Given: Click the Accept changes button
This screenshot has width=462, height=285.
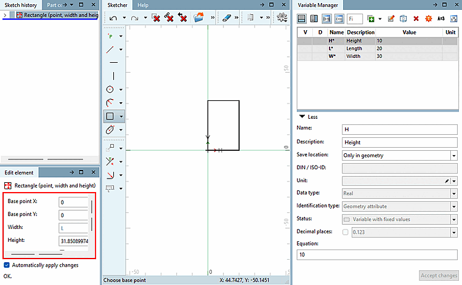Looking at the screenshot, I should (439, 276).
